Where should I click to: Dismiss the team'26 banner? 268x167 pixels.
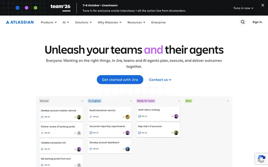263,5
